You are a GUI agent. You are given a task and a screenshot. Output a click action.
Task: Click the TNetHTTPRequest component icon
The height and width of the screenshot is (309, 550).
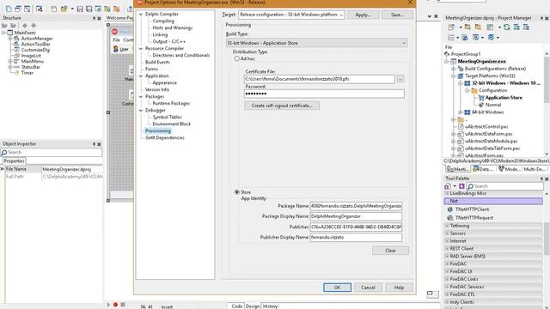point(450,217)
